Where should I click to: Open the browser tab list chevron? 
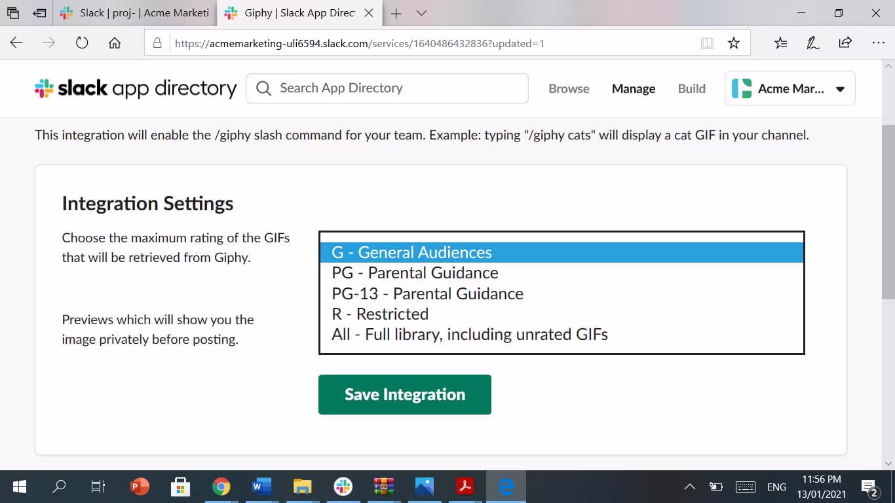pyautogui.click(x=422, y=13)
